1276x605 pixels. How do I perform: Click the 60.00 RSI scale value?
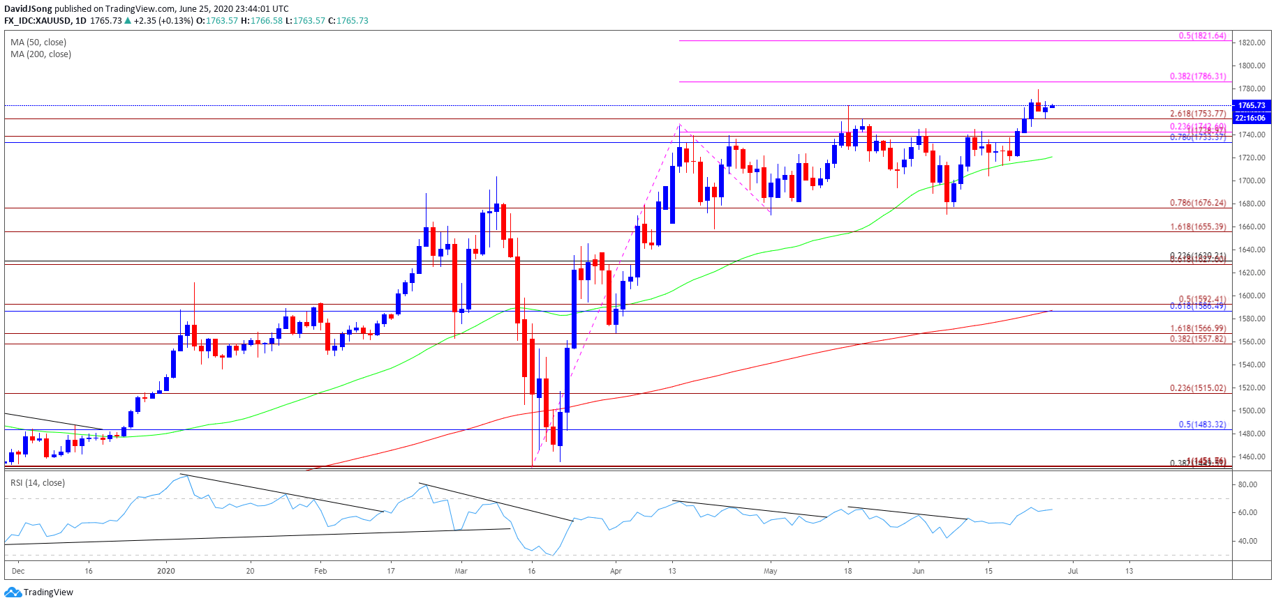(1248, 513)
